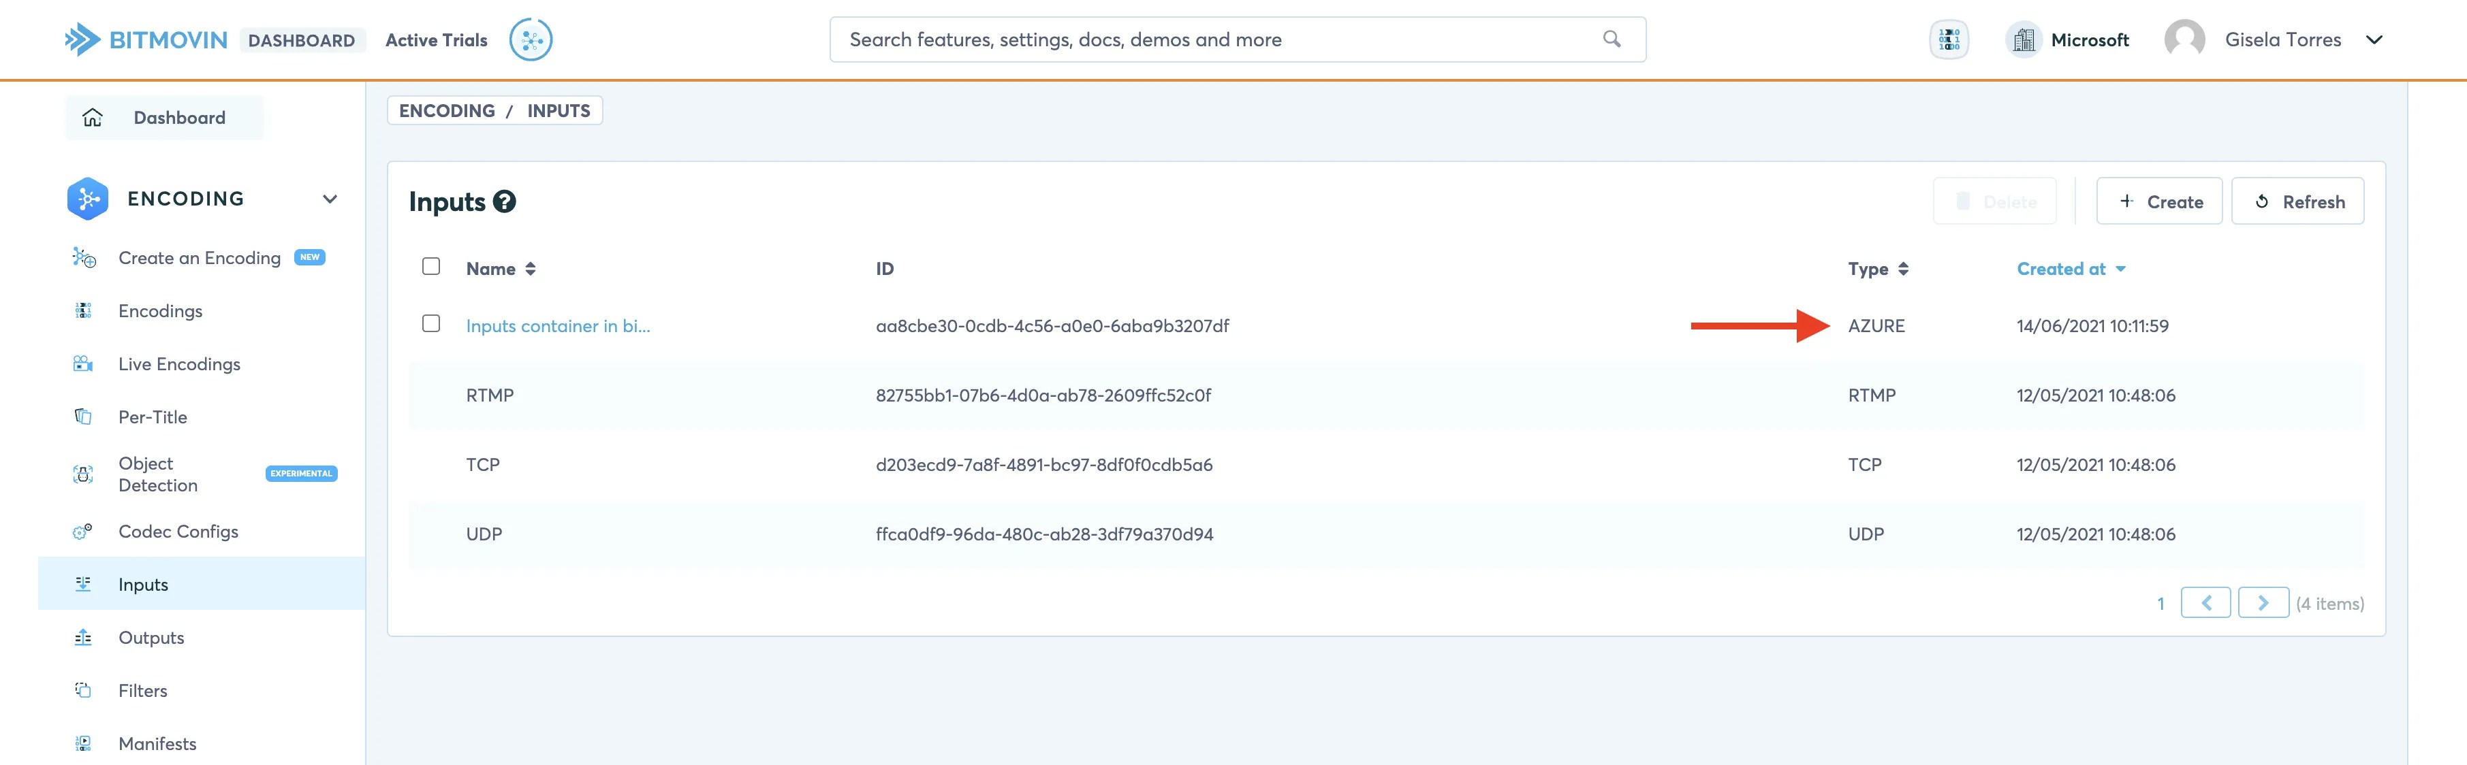Click the Inputs sidebar icon
This screenshot has height=765, width=2467.
tap(83, 584)
